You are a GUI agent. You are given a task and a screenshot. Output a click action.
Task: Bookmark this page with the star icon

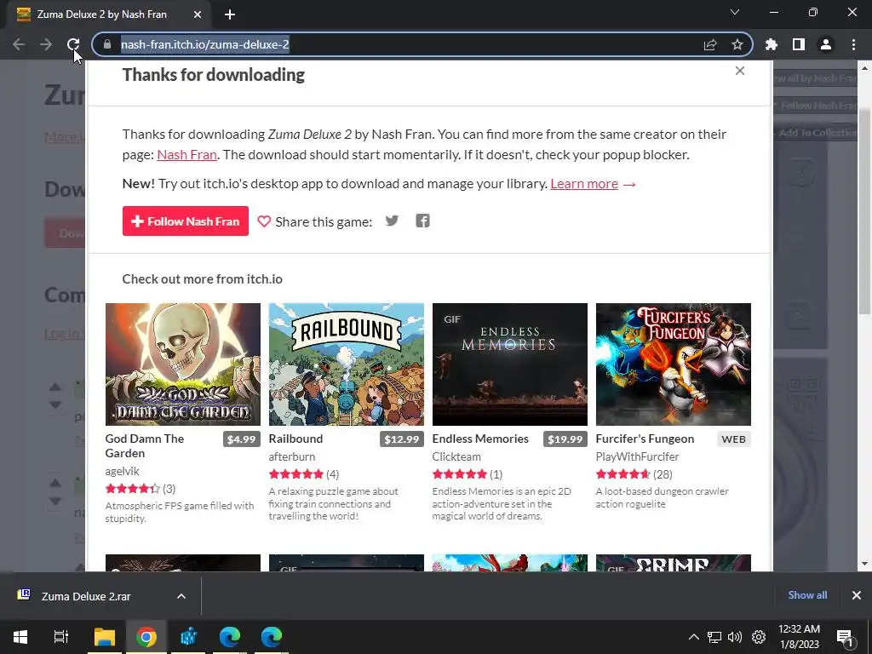coord(737,44)
